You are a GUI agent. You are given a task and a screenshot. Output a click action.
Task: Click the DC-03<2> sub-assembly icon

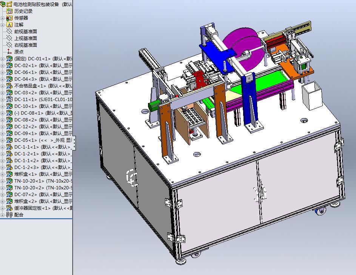pyautogui.click(x=9, y=92)
